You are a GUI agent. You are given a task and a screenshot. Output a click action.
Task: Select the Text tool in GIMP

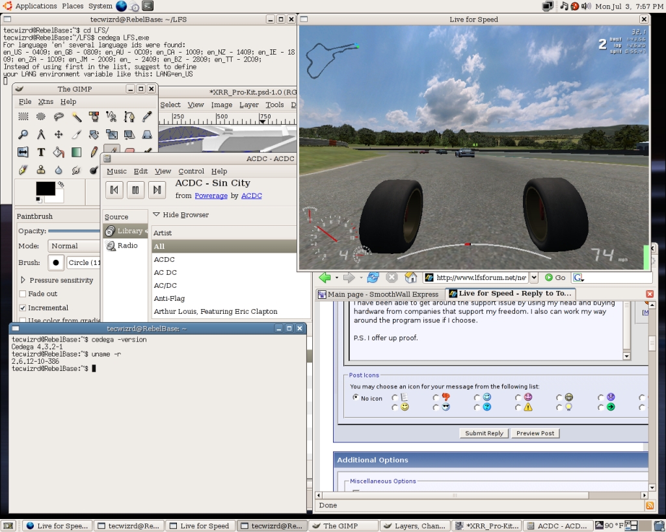point(41,152)
